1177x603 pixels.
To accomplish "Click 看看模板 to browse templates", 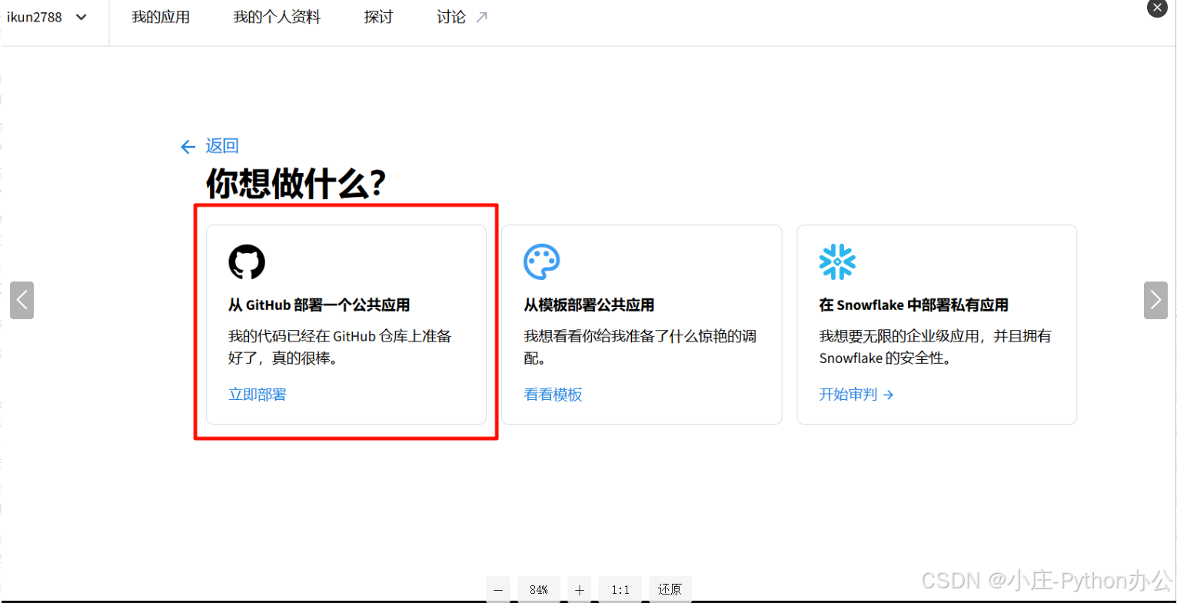I will [553, 394].
